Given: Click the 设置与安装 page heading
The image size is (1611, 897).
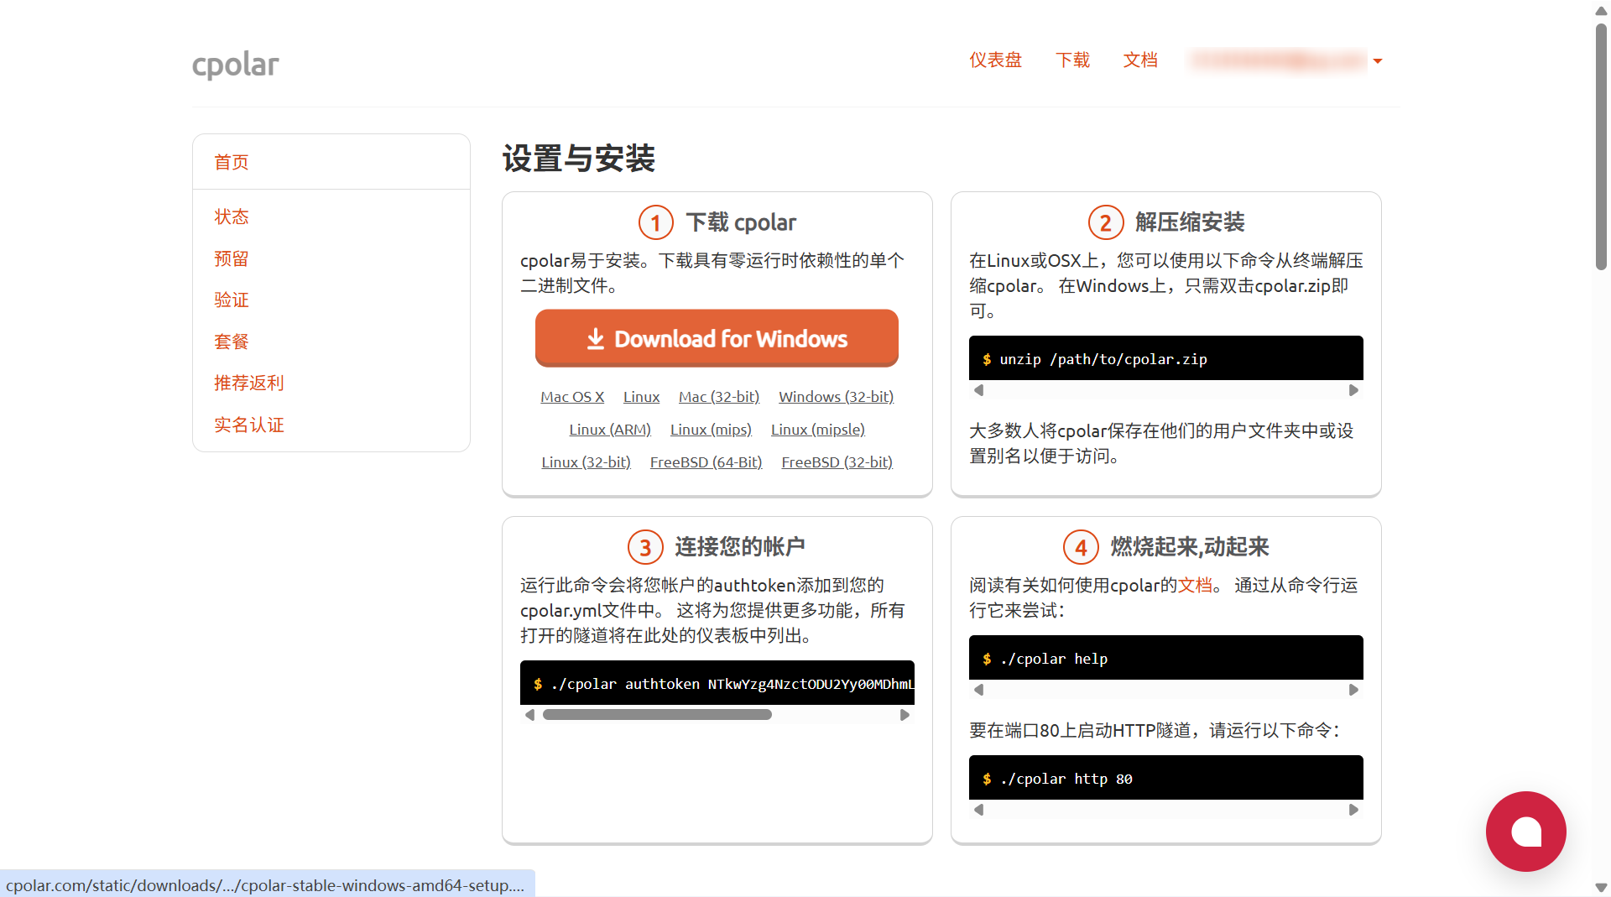Looking at the screenshot, I should 579,158.
